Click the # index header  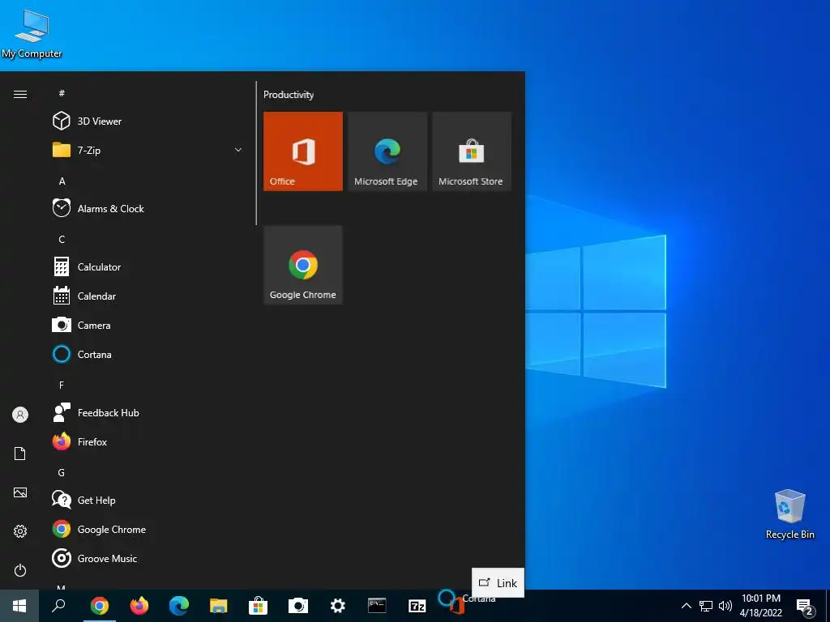[x=62, y=93]
